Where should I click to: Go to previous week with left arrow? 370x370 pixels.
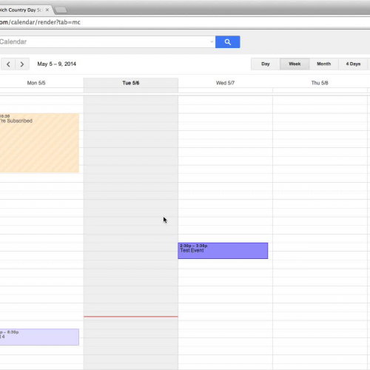coord(8,64)
